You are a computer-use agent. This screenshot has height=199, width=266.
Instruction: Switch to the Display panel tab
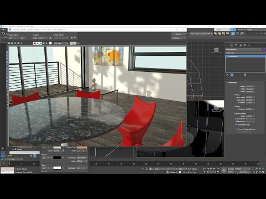(x=245, y=45)
